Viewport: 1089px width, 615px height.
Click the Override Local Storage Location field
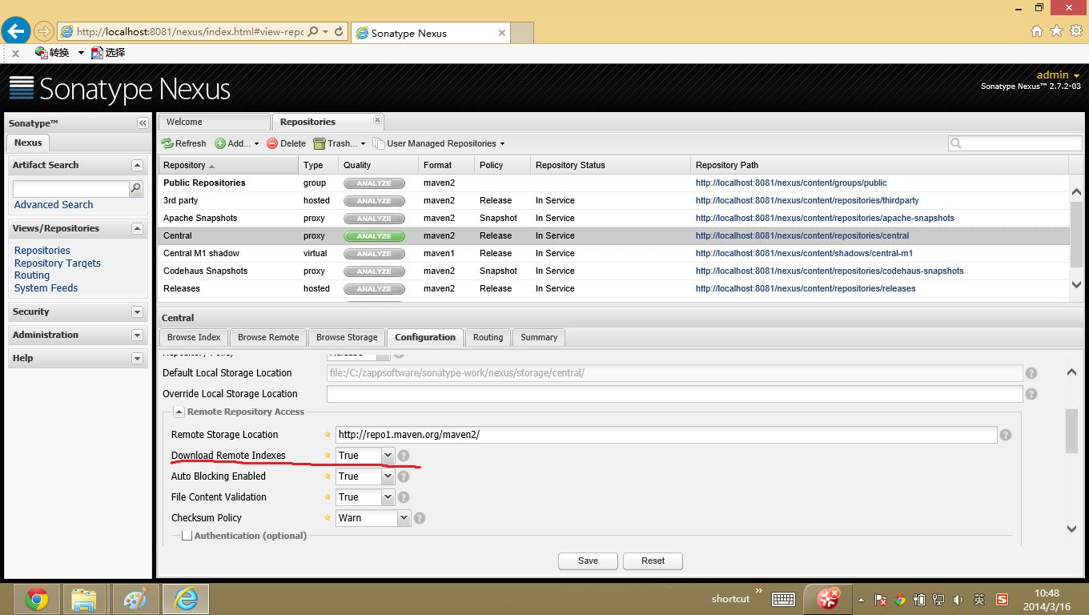pyautogui.click(x=675, y=394)
